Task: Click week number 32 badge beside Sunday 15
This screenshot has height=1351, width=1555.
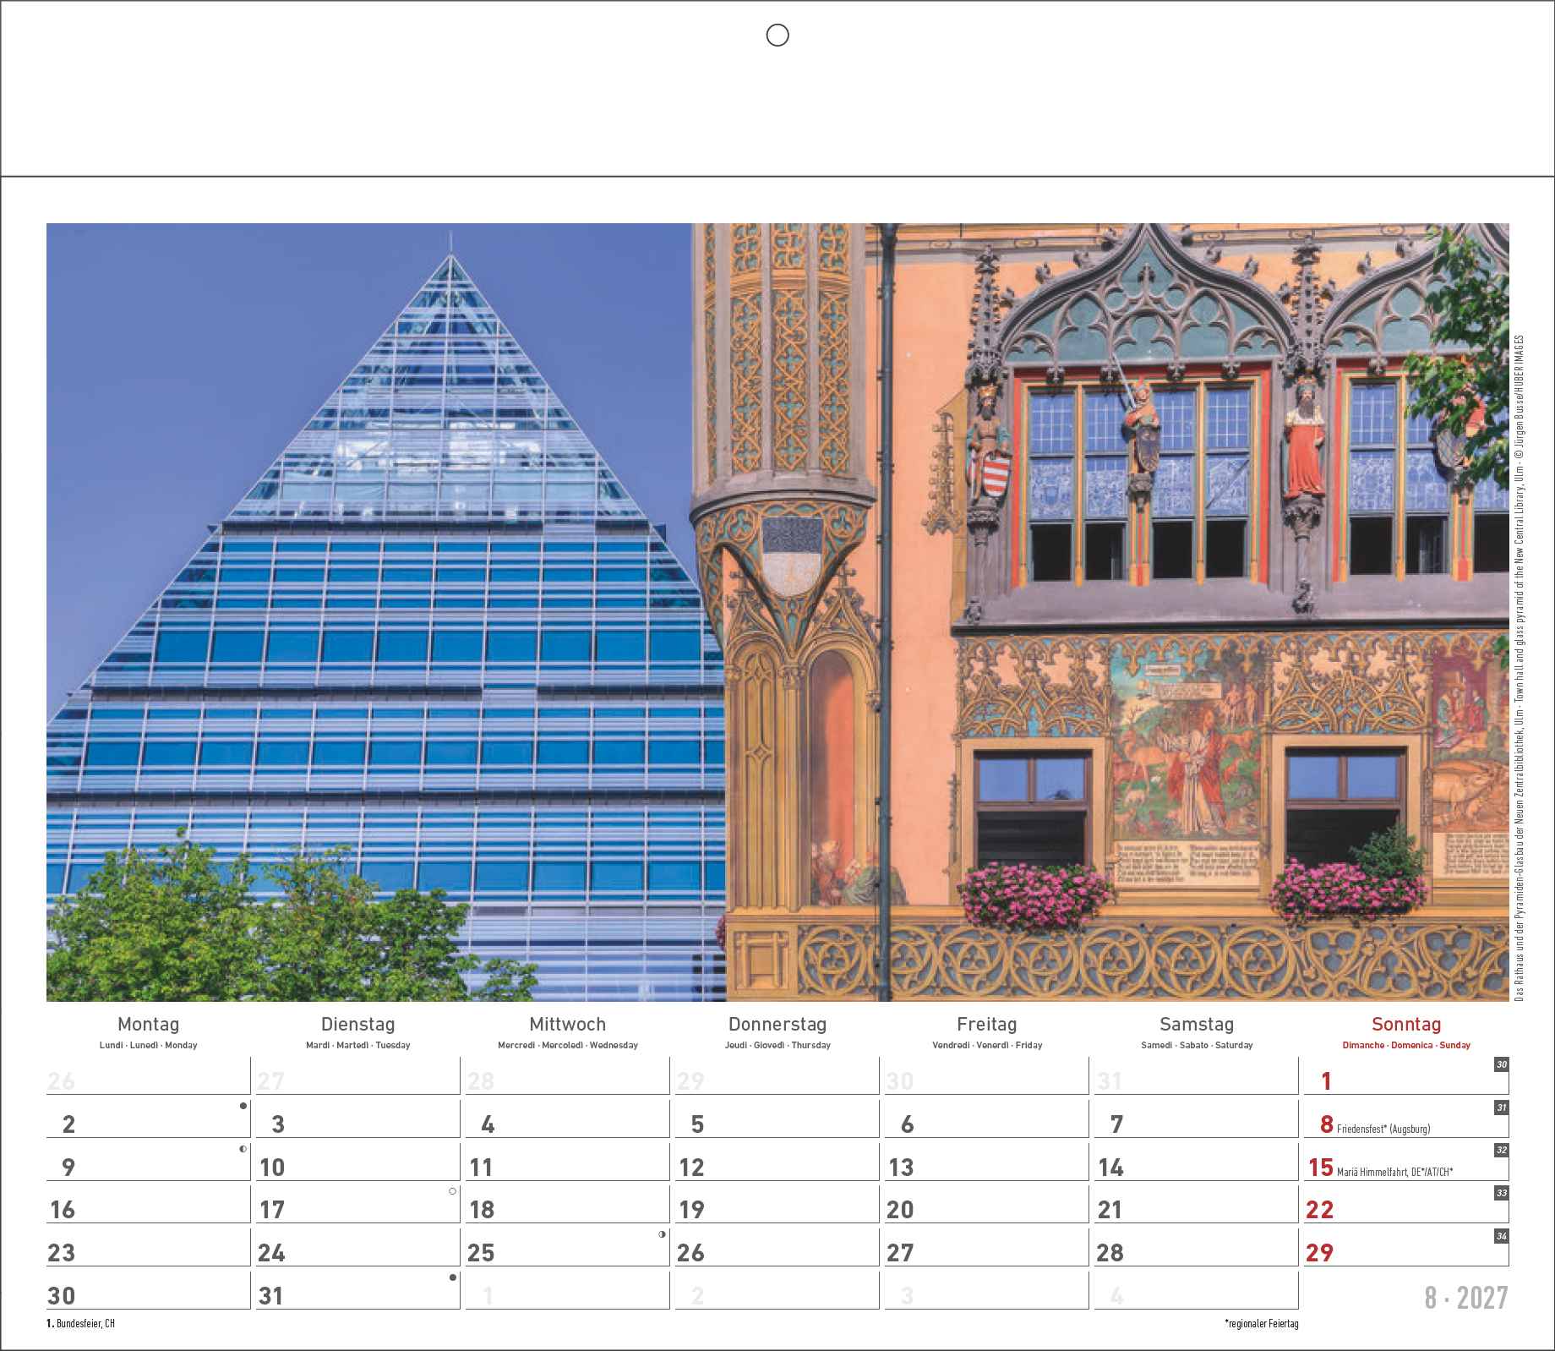Action: click(x=1501, y=1150)
